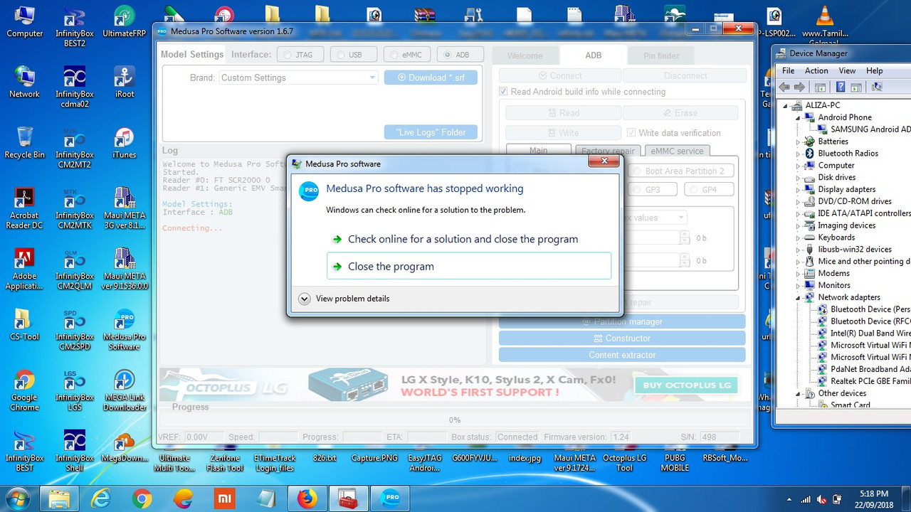Select Maui META 3G desktop icon

pos(124,208)
